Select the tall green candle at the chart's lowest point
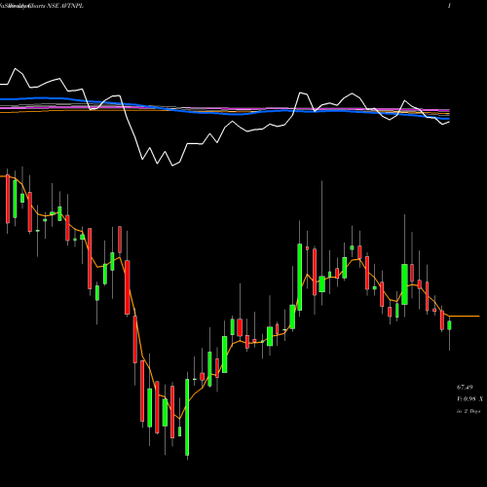Viewport: 487px width, 487px height. pos(187,417)
